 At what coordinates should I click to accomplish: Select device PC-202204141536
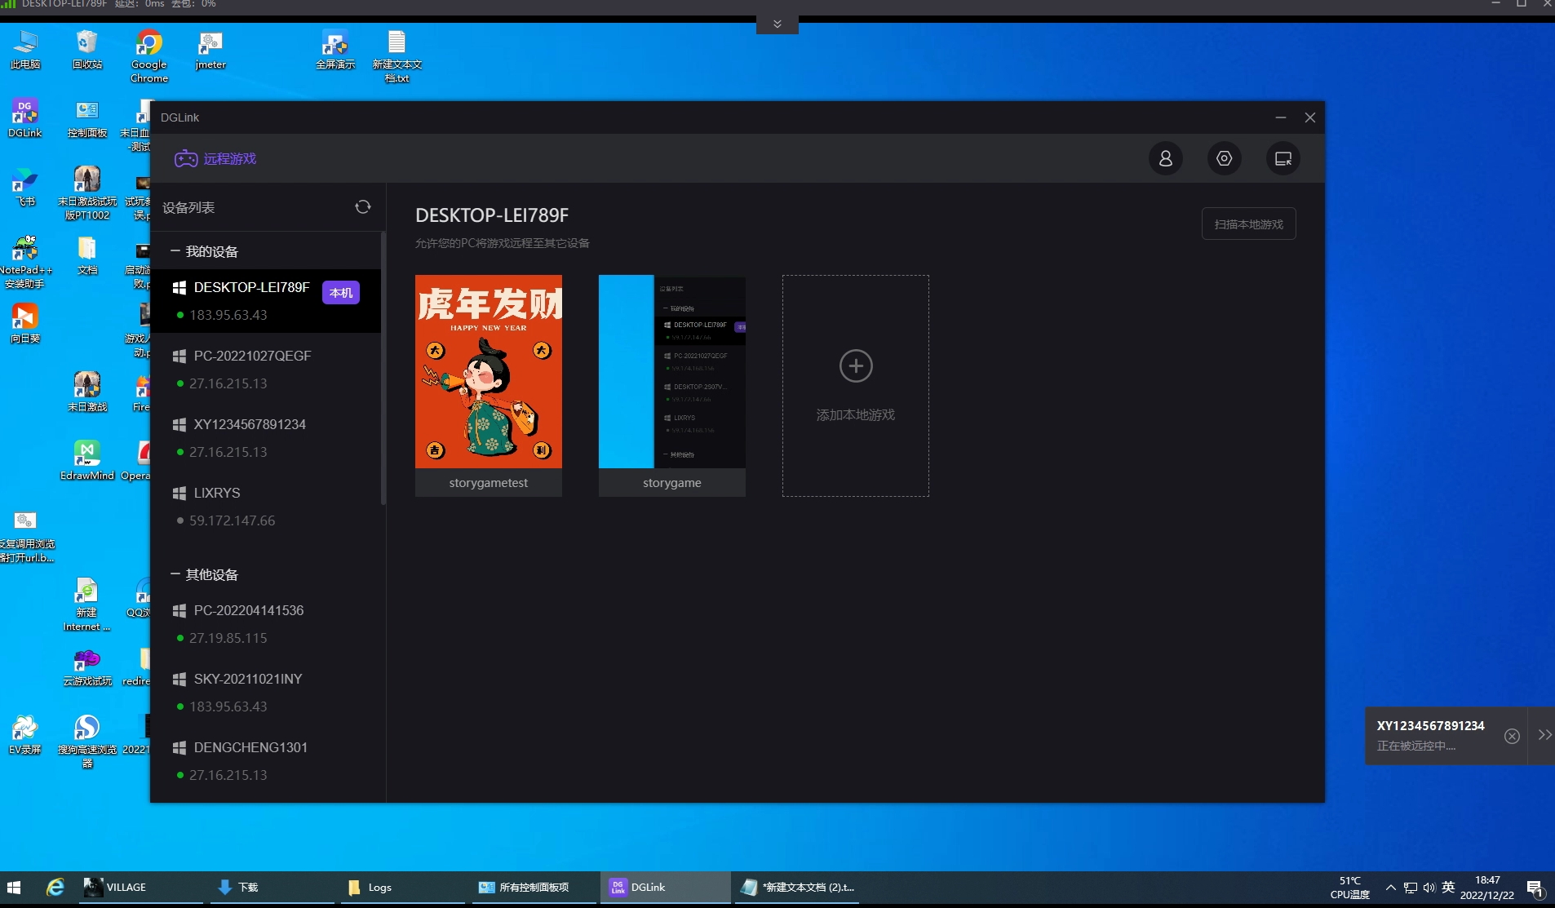point(266,624)
